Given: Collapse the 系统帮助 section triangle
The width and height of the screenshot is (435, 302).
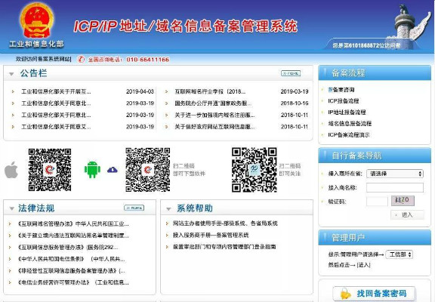Looking at the screenshot, I should tap(168, 209).
